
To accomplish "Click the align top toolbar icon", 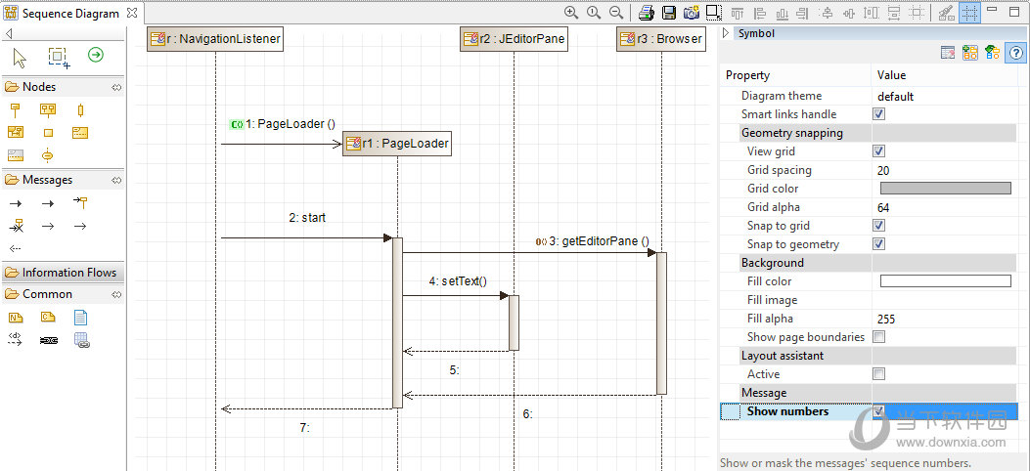I will (x=738, y=13).
